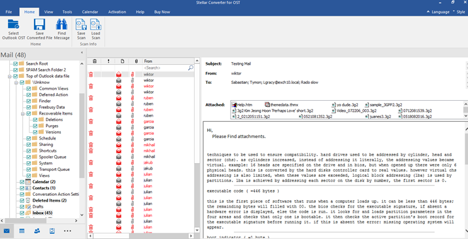468x239 pixels.
Task: Open the Buy Now tab
Action: tap(162, 12)
